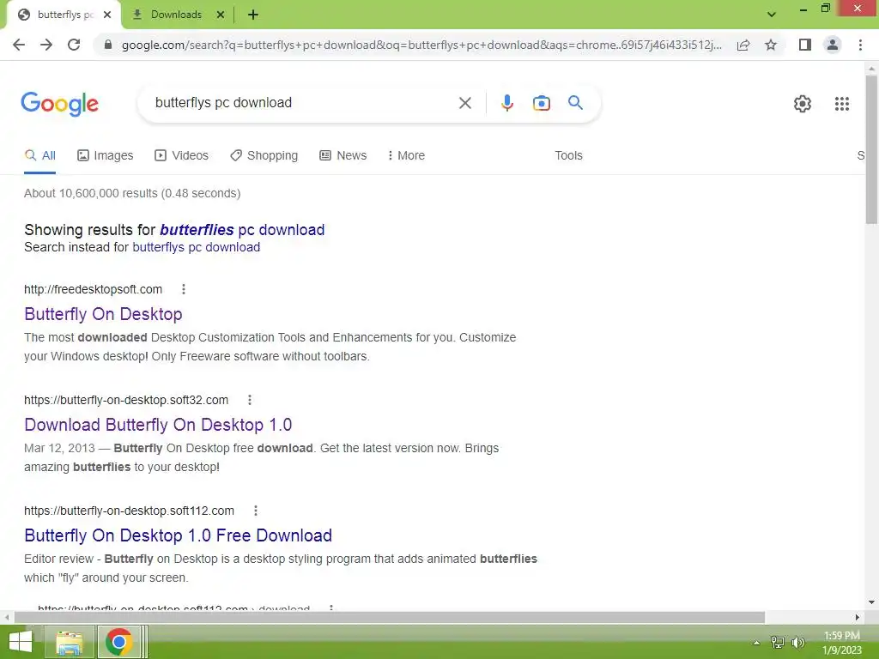Go forward to the next page
Viewport: 879px width, 659px height.
[46, 45]
